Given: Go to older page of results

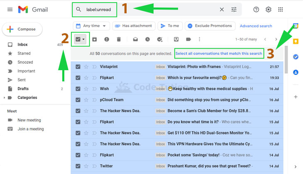Looking at the screenshot, I should pyautogui.click(x=276, y=39).
